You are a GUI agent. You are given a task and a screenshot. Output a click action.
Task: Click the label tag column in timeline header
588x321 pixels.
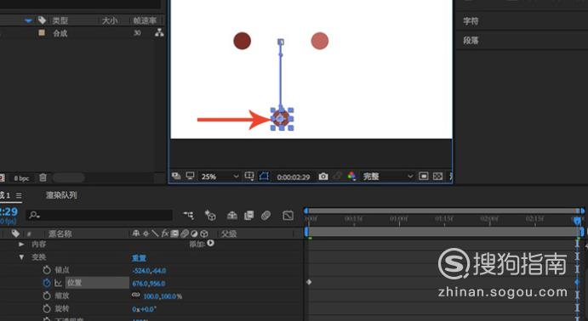[15, 234]
